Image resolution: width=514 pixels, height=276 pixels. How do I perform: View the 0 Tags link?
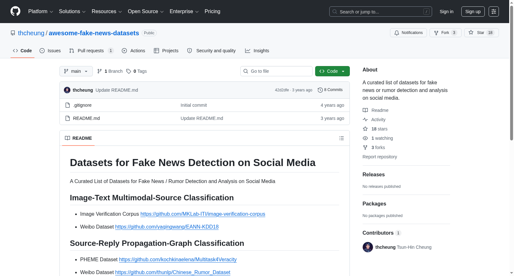click(137, 71)
